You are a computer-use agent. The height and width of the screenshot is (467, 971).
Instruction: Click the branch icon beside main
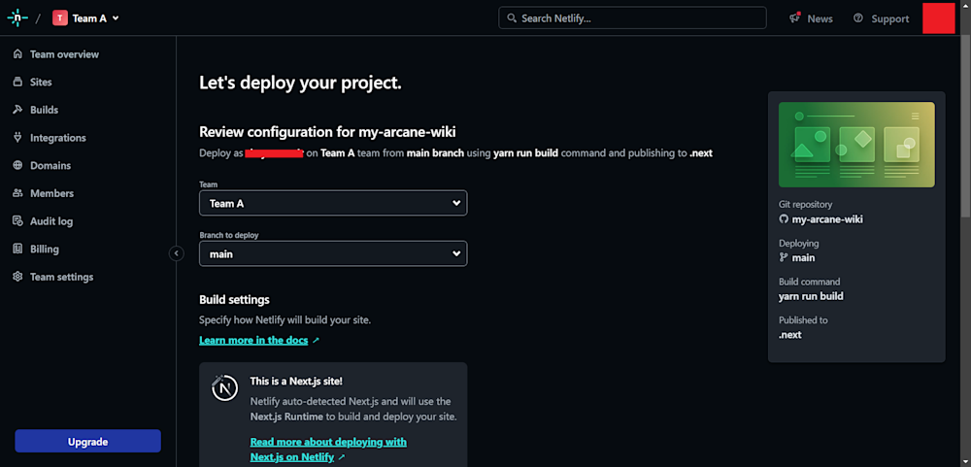pyautogui.click(x=784, y=257)
